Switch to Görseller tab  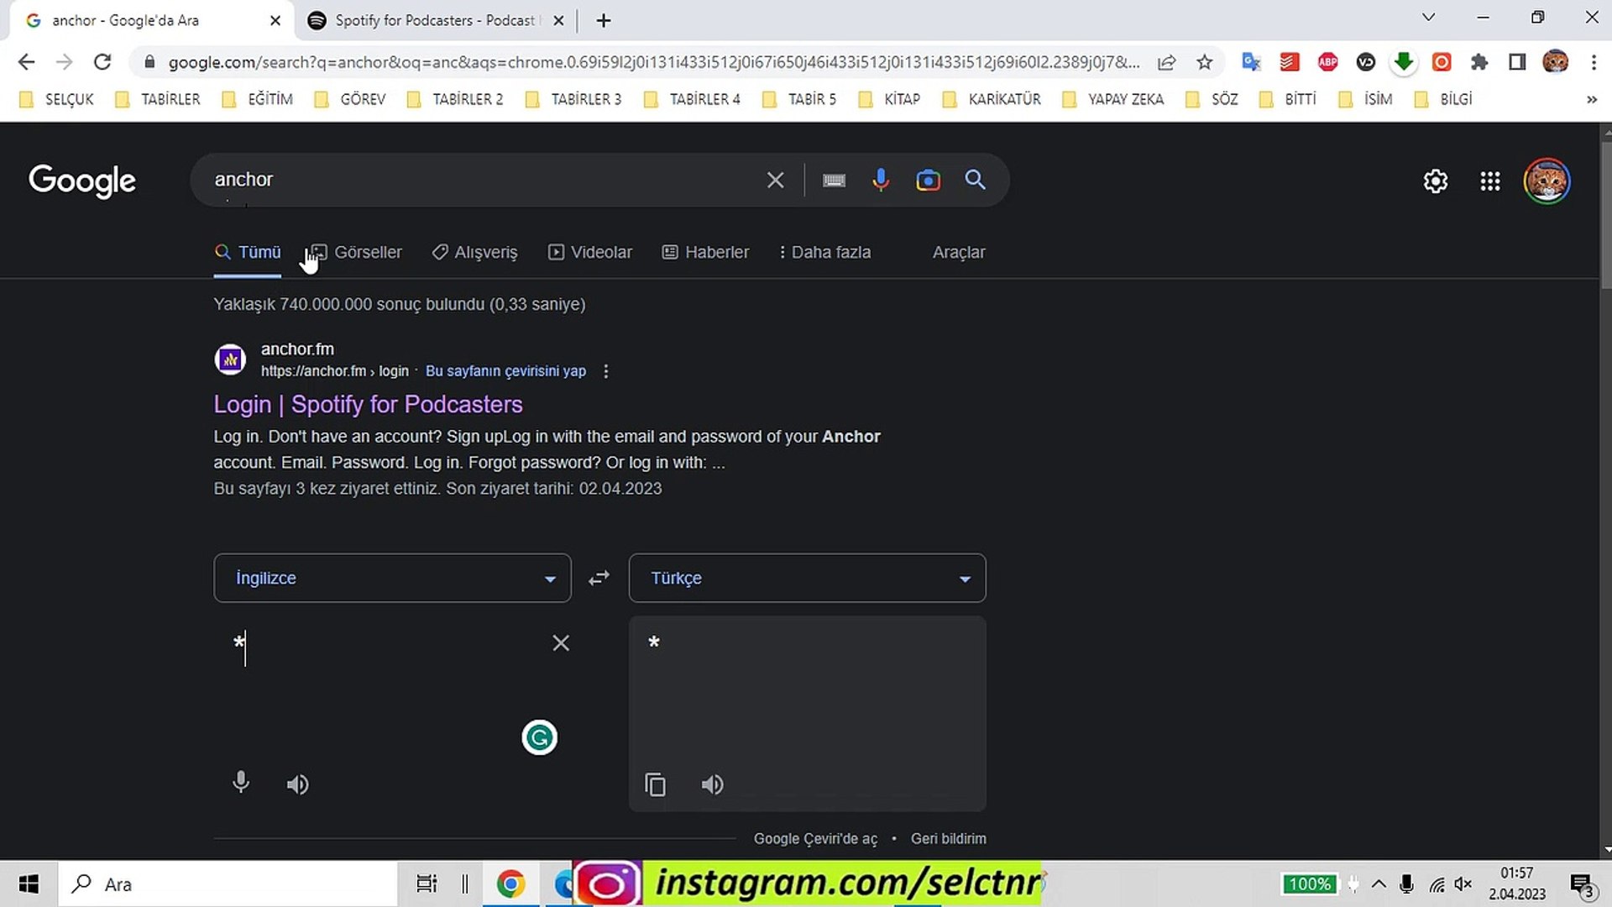[x=357, y=252]
